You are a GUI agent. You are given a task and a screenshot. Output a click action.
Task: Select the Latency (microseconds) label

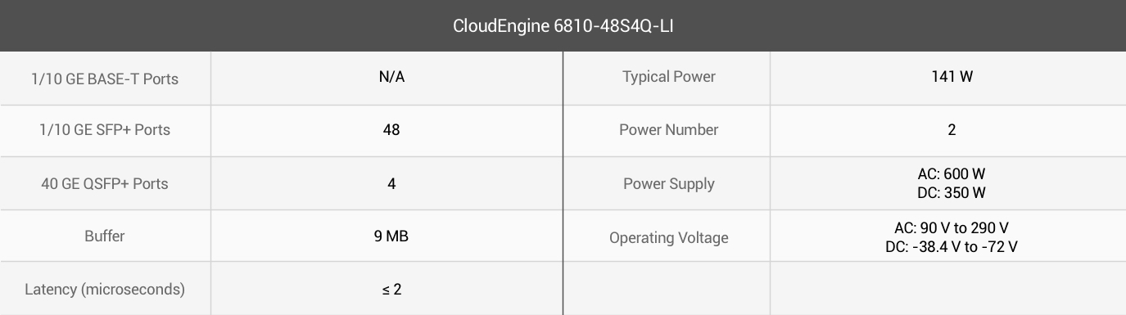tap(105, 289)
